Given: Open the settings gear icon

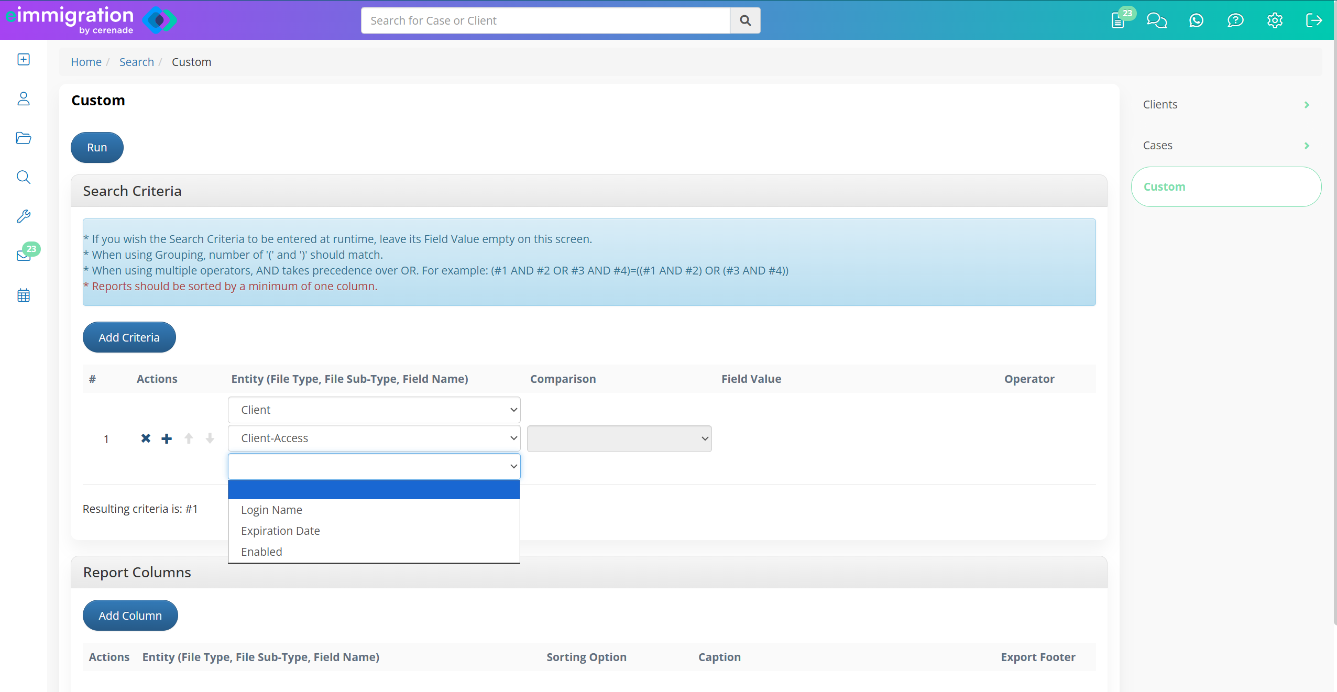Looking at the screenshot, I should coord(1275,20).
